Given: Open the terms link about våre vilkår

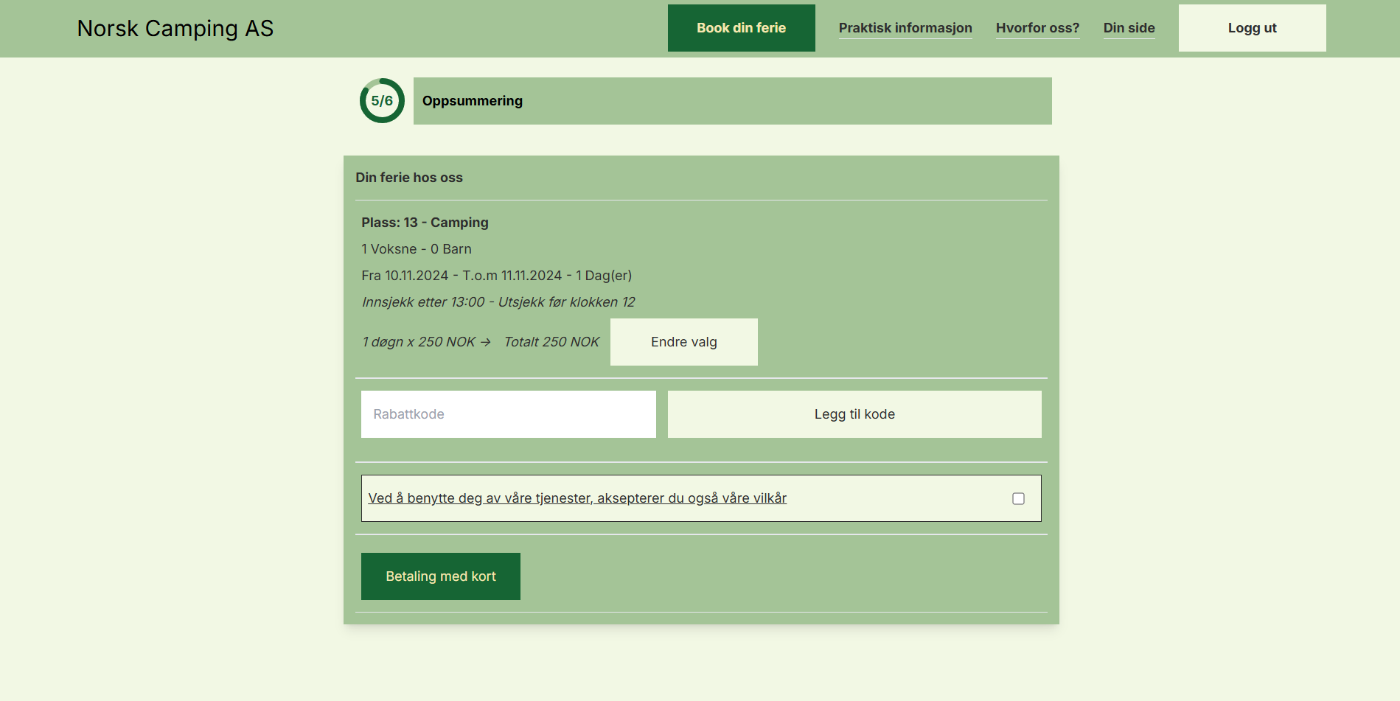Looking at the screenshot, I should (x=577, y=498).
